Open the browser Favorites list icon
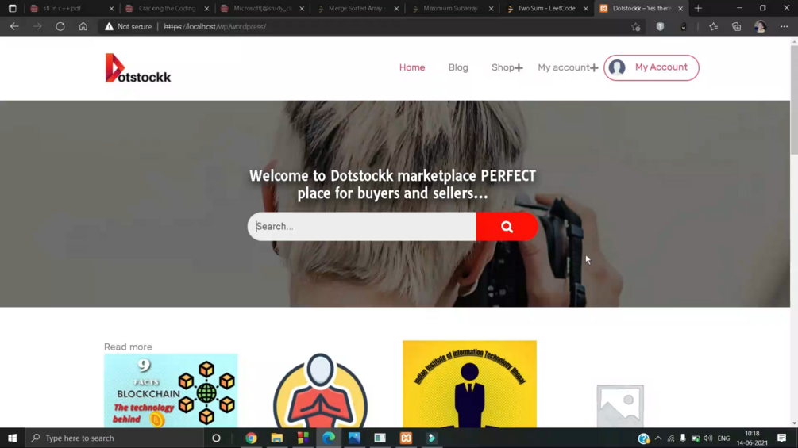 (x=714, y=26)
